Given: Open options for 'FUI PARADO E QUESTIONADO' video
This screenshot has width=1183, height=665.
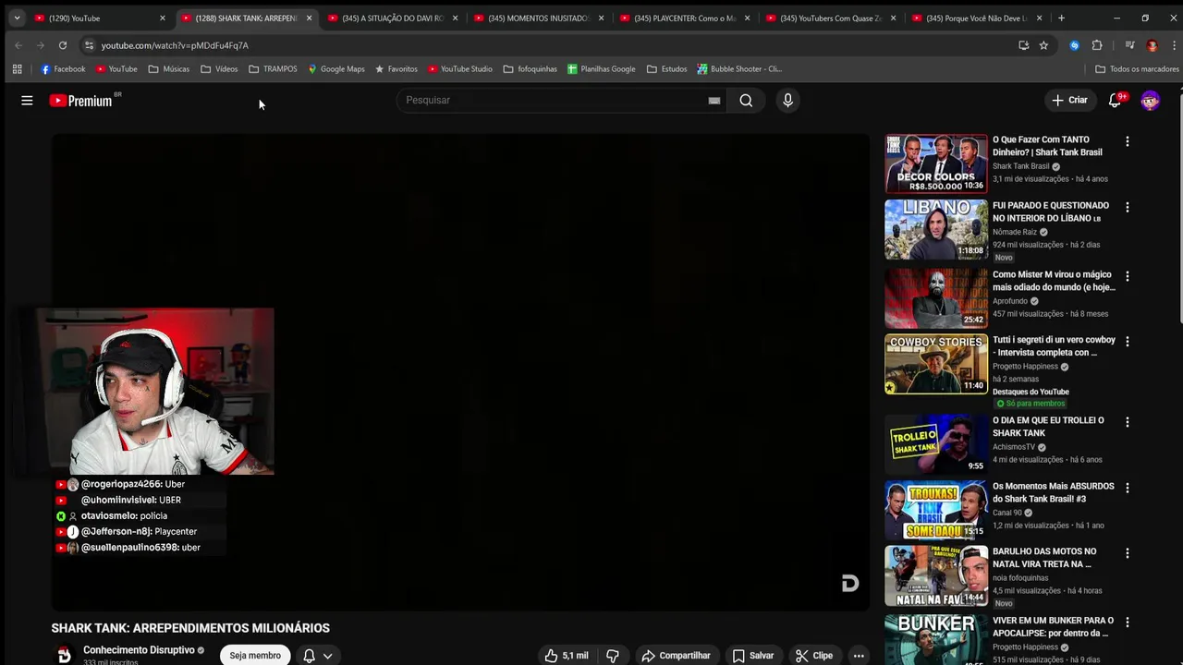Looking at the screenshot, I should click(x=1127, y=207).
